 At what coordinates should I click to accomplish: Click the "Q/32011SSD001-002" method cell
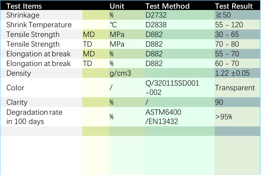point(172,88)
